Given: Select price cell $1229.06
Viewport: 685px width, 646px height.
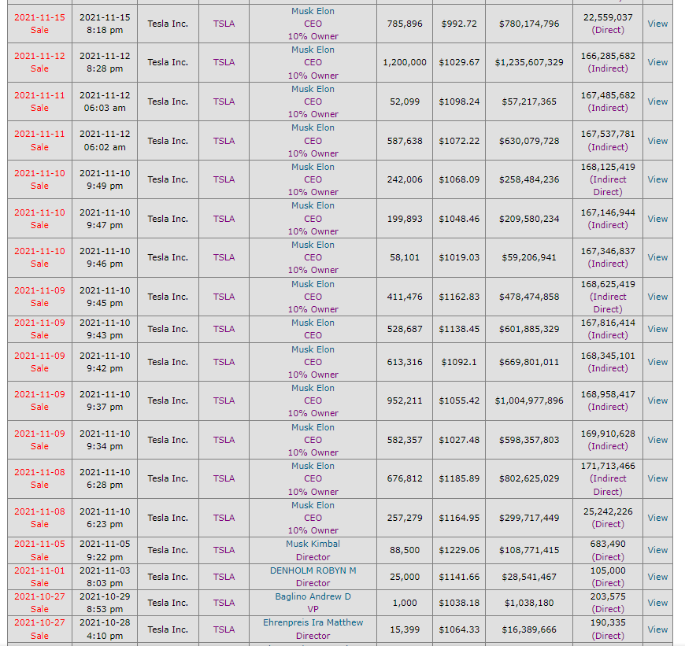Looking at the screenshot, I should pos(459,550).
